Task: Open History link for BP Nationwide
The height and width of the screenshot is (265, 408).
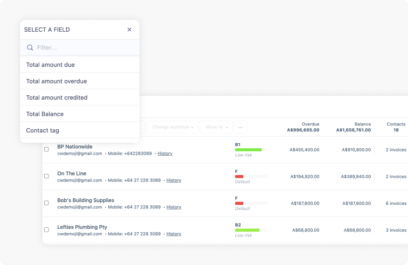Action: pos(165,154)
